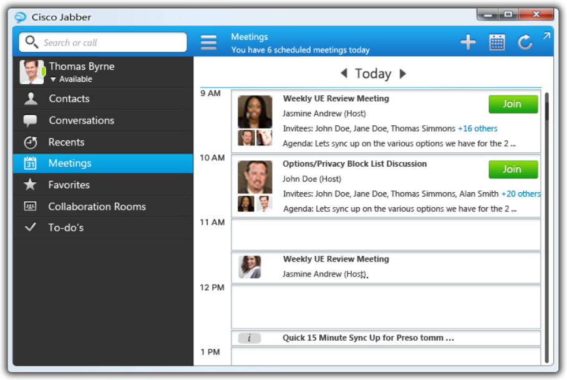
Task: Open the Favorites tab
Action: coord(103,185)
